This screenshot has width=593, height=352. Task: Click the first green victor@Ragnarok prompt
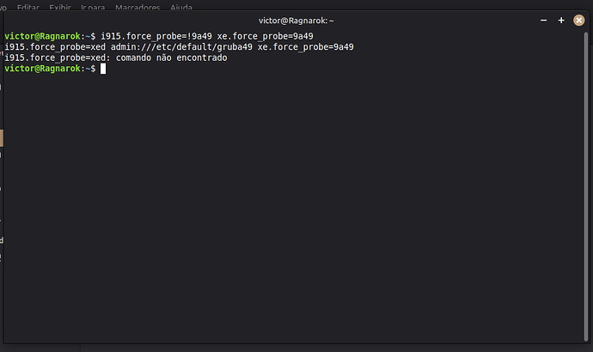tap(42, 36)
